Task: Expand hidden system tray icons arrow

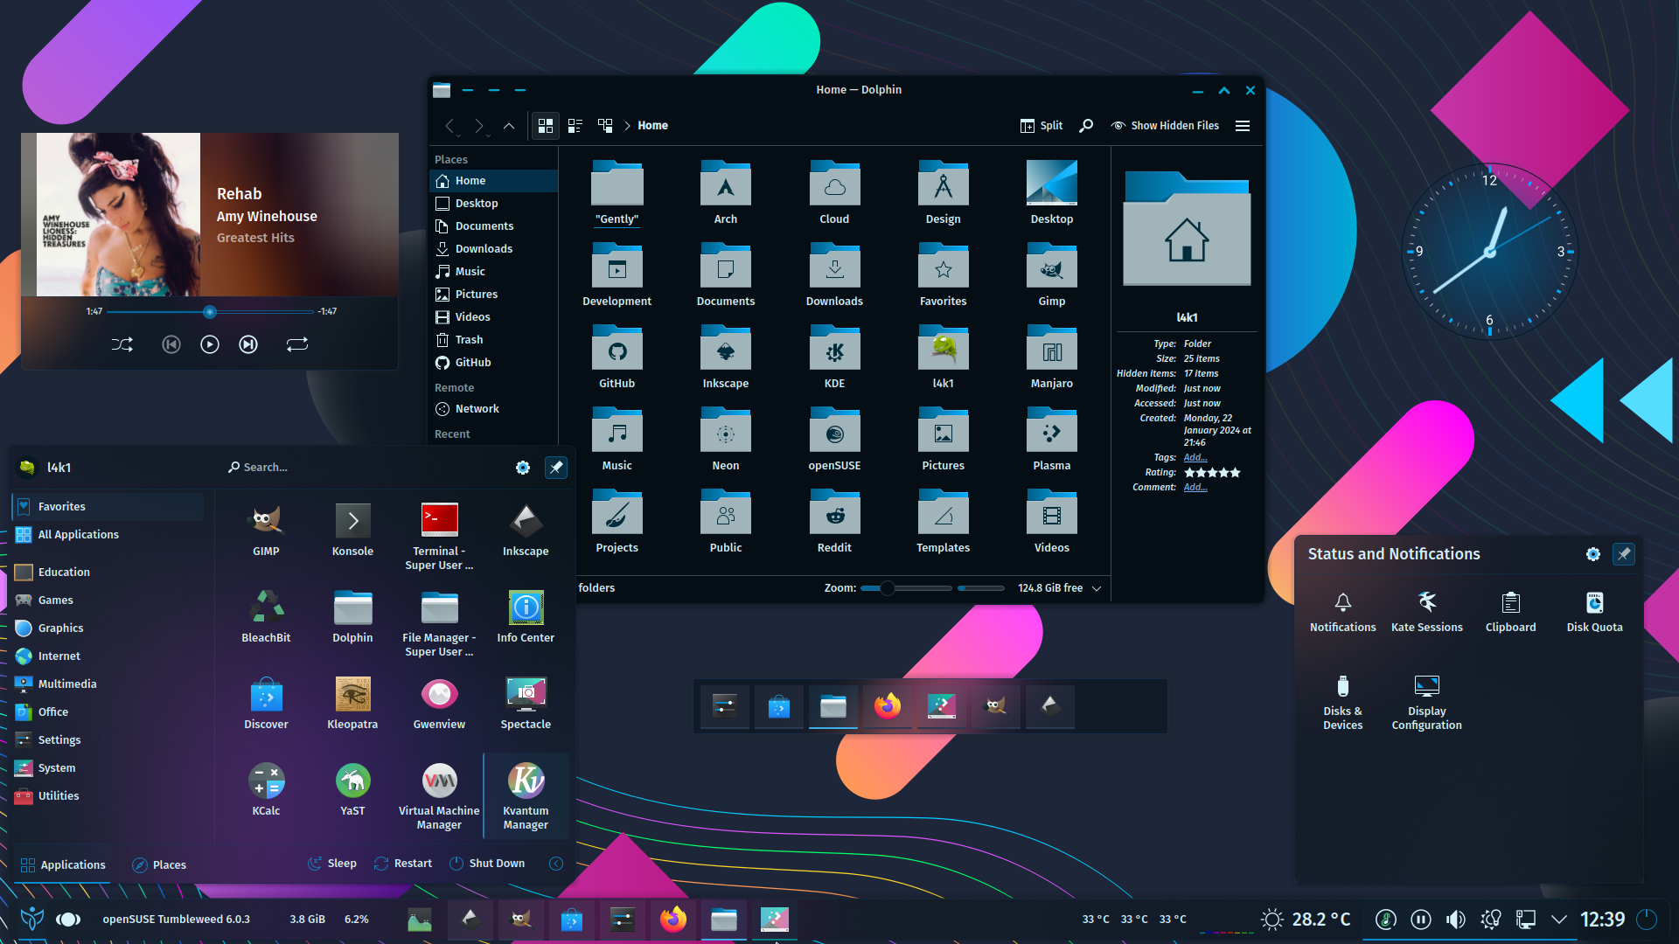Action: click(1558, 920)
